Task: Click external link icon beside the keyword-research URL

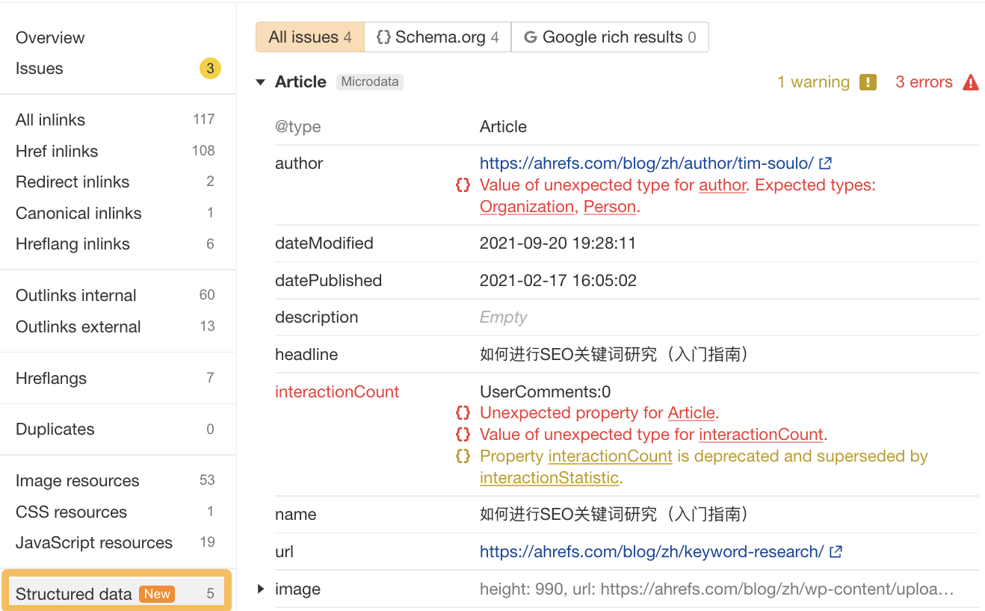Action: point(836,551)
